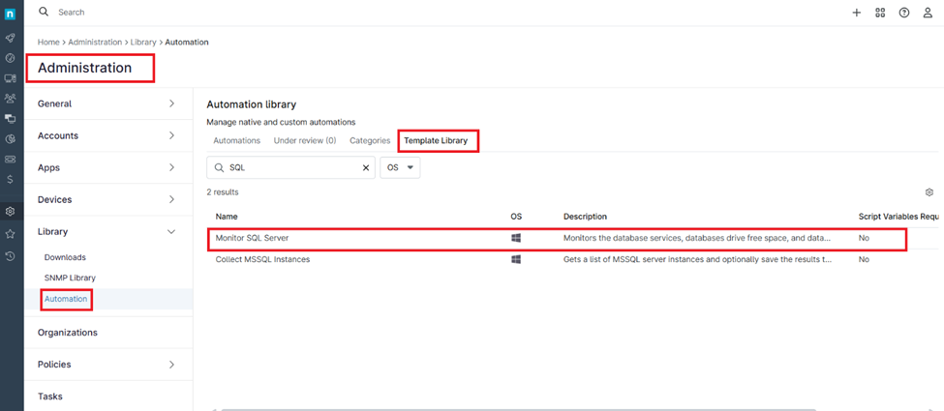Select Automation under Library
Image resolution: width=944 pixels, height=411 pixels.
[x=66, y=299]
